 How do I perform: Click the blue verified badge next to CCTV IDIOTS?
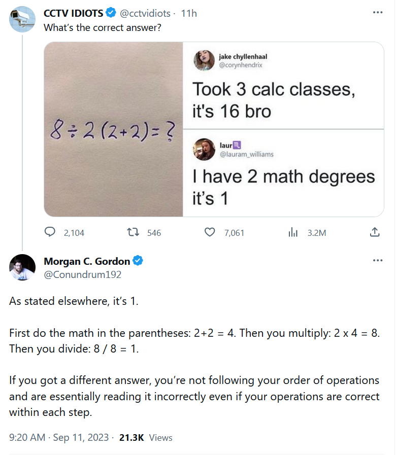[x=111, y=13]
